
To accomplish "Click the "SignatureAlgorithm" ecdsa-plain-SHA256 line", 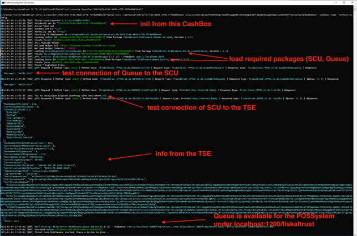I will tap(32, 171).
